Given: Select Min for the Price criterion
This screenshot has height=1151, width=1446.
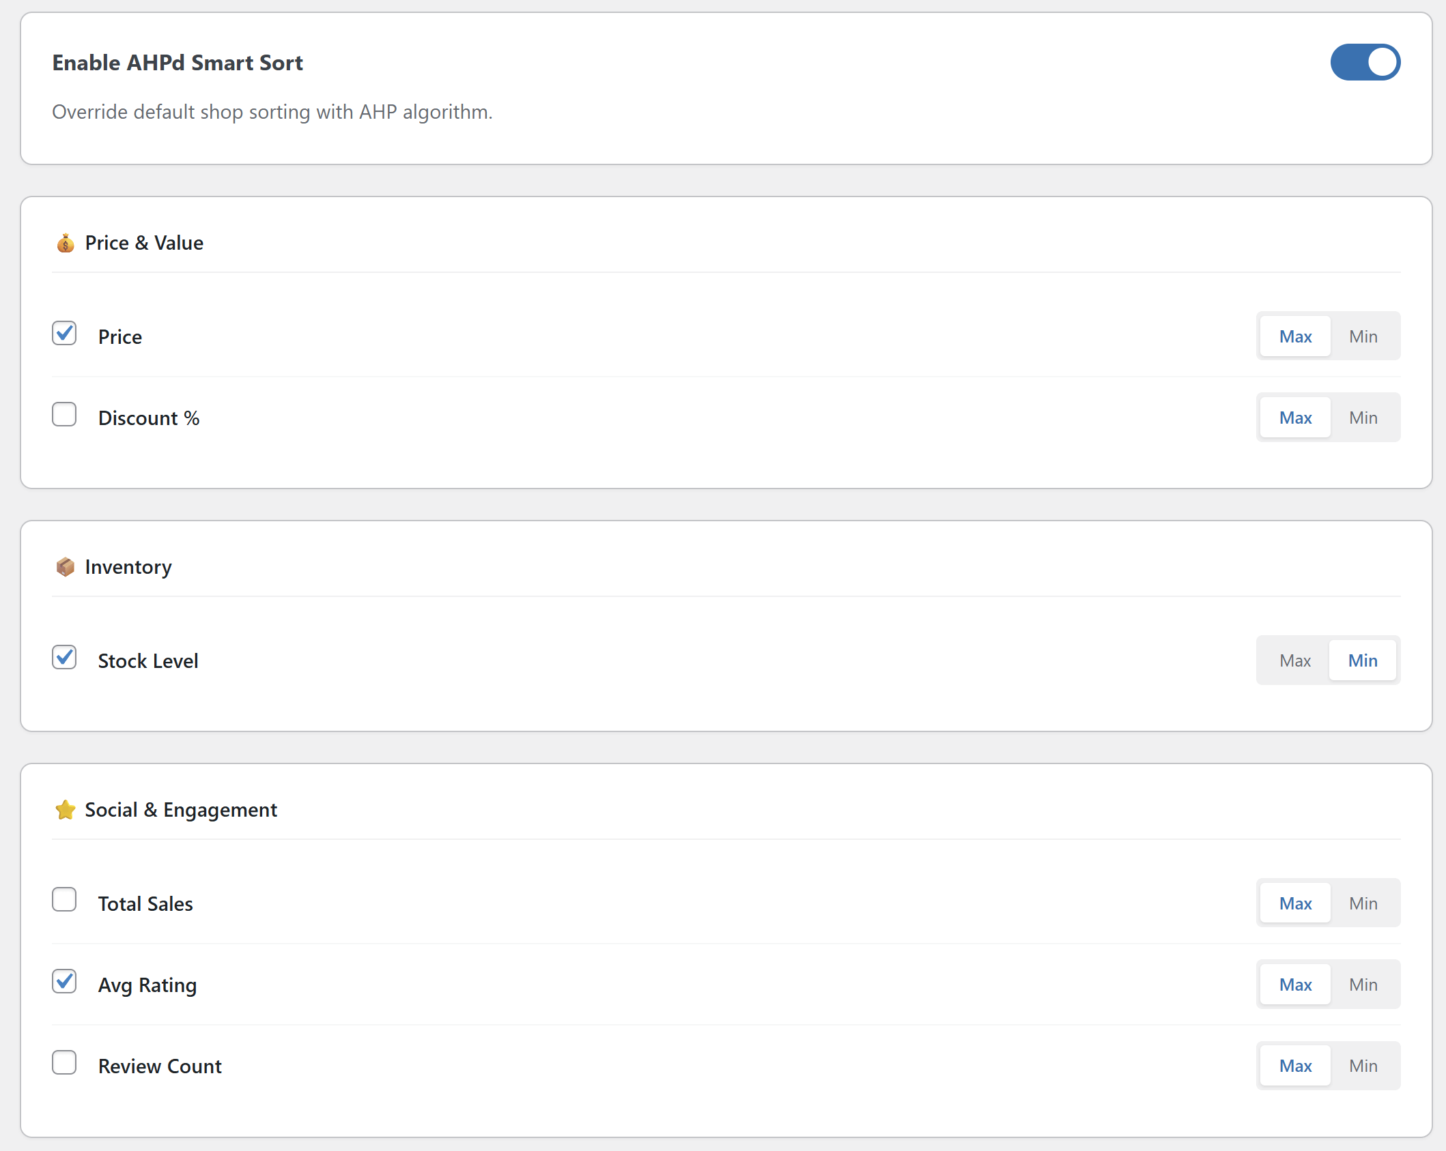Looking at the screenshot, I should point(1363,336).
